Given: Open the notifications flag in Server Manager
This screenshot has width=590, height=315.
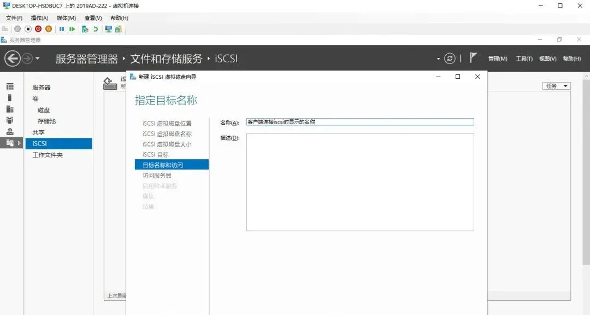Looking at the screenshot, I should pyautogui.click(x=472, y=59).
